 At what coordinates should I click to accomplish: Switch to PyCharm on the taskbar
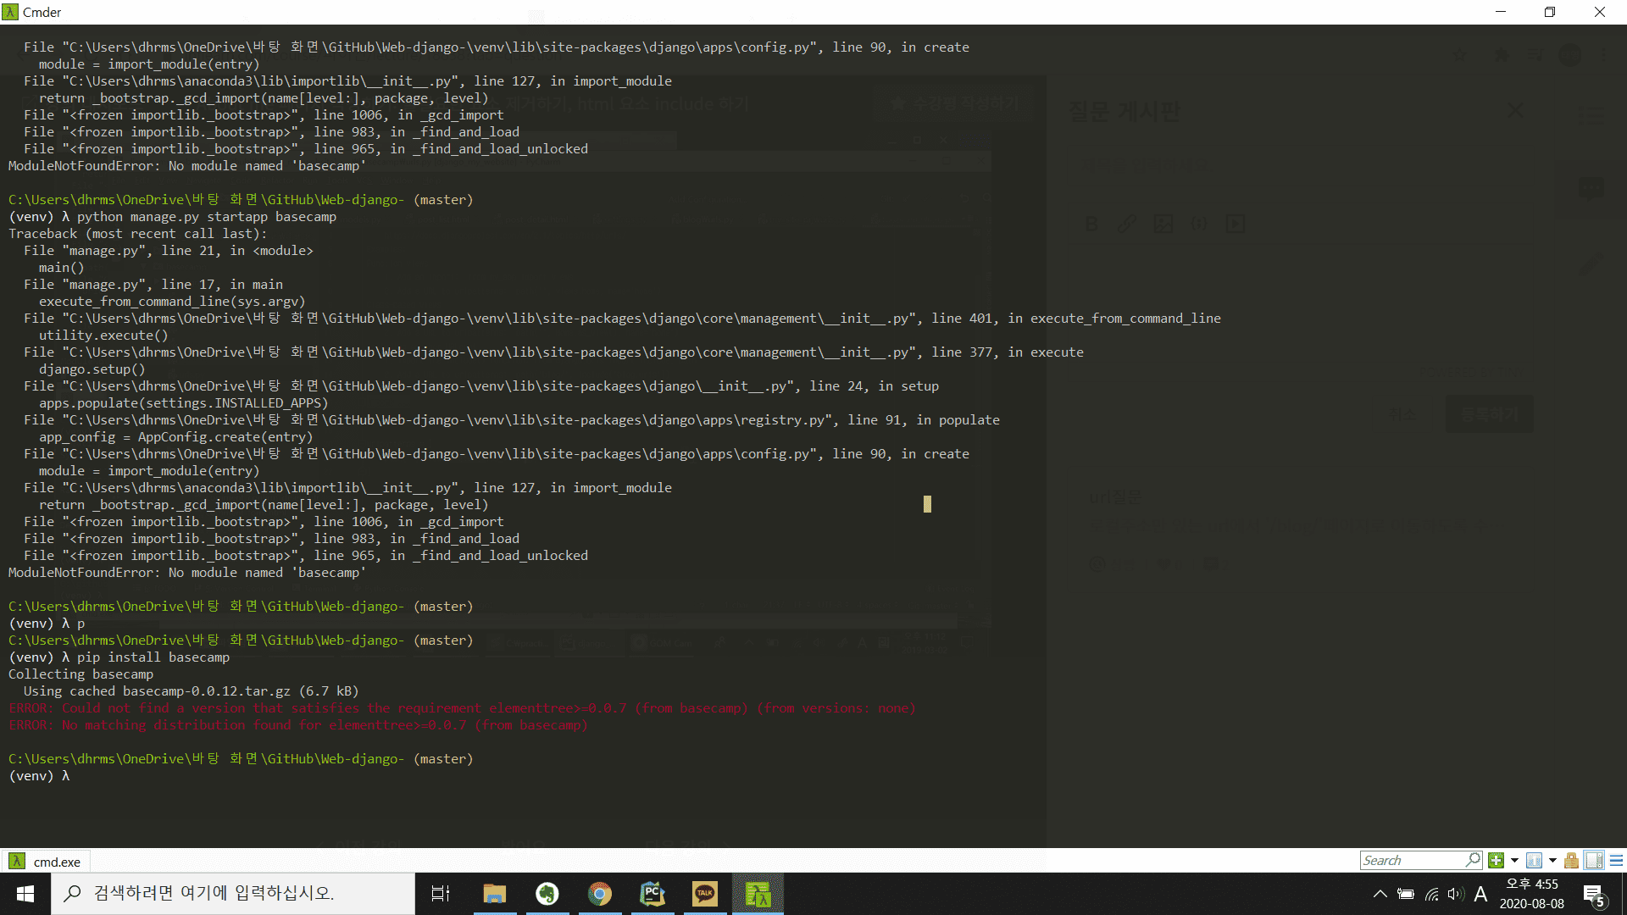[652, 894]
